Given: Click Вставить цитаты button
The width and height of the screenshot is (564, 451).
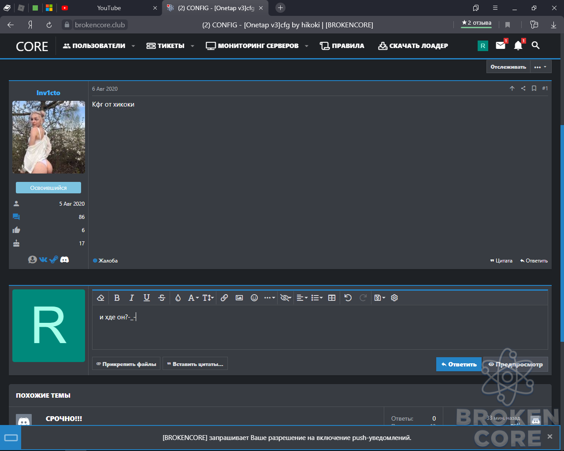Looking at the screenshot, I should [x=195, y=364].
